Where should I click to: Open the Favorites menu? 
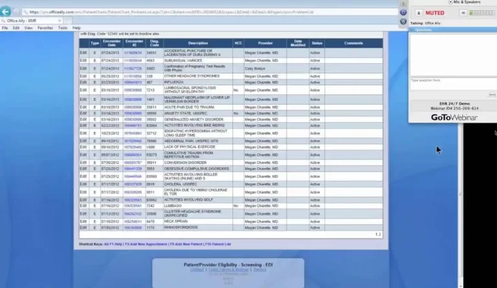tap(45, 28)
